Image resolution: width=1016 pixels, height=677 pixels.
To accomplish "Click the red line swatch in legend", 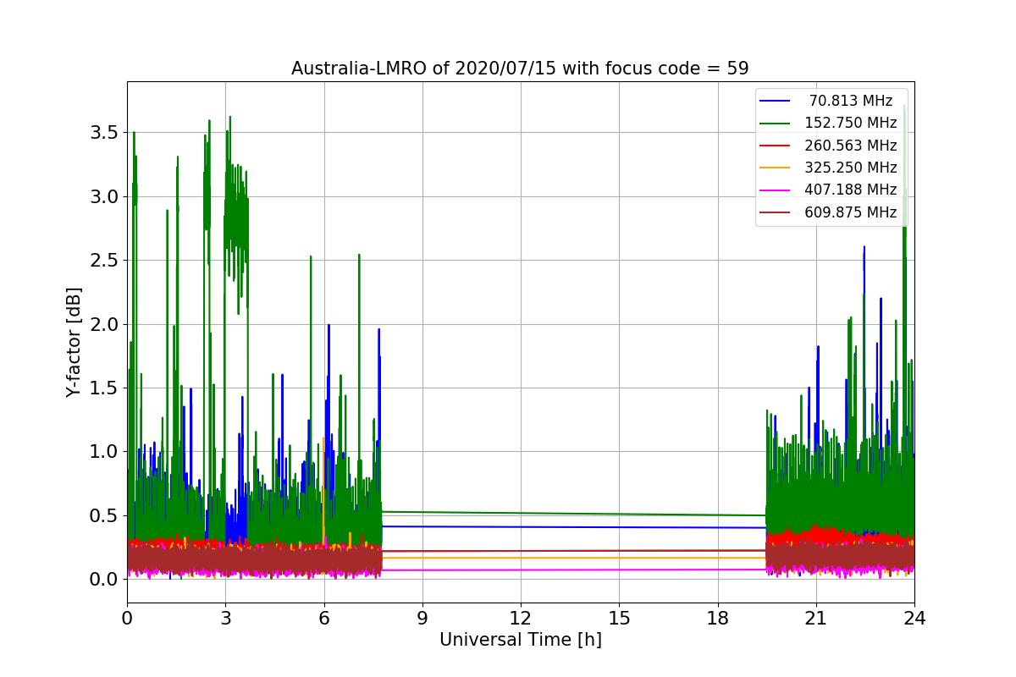I will pyautogui.click(x=776, y=146).
